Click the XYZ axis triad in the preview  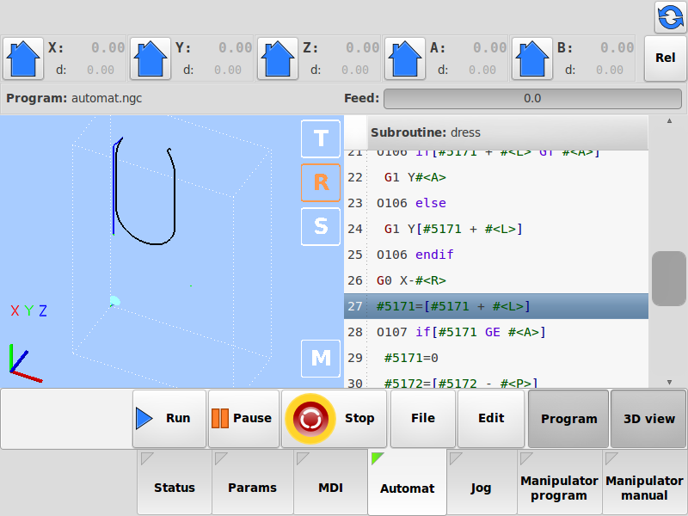click(x=26, y=363)
